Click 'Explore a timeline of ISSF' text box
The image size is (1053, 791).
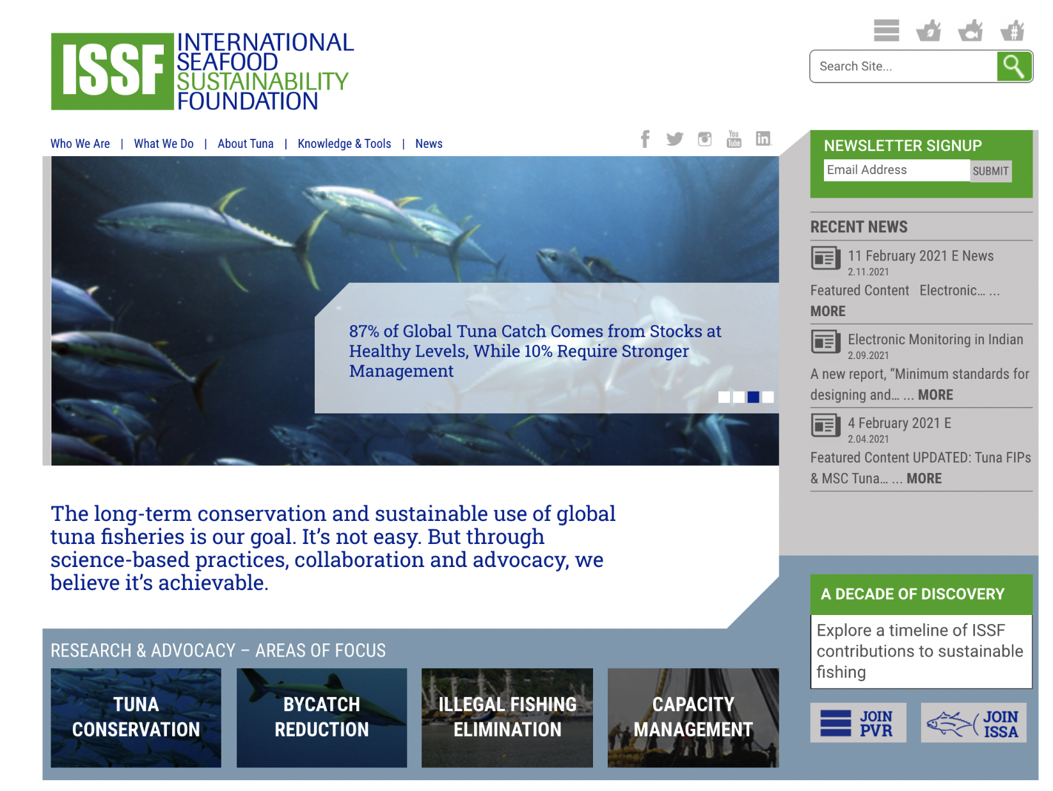click(921, 651)
